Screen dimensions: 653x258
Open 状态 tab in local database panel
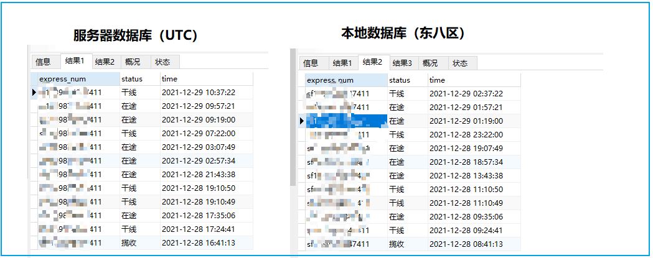click(463, 63)
